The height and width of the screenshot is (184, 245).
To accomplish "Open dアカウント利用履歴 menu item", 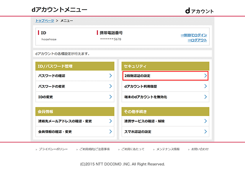I will pyautogui.click(x=165, y=86).
